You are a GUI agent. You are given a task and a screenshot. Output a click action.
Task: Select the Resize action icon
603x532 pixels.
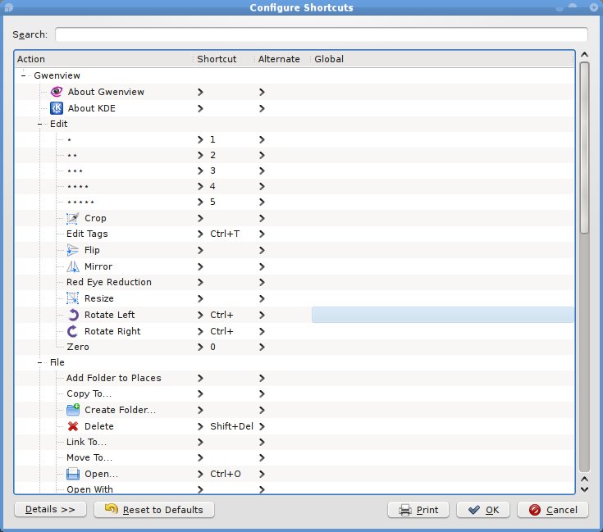tap(73, 298)
